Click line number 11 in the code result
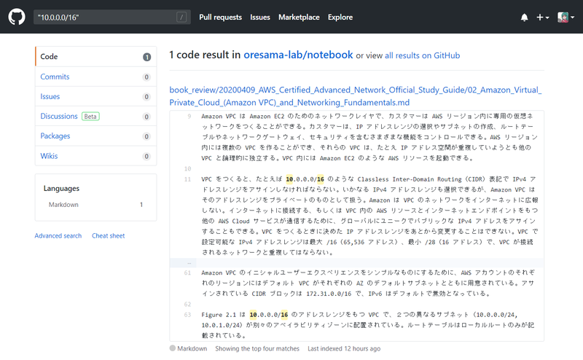The height and width of the screenshot is (360, 583). [x=187, y=179]
